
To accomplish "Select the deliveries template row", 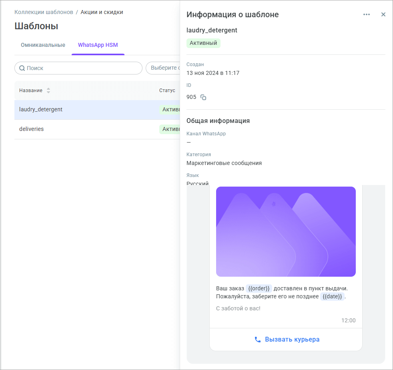I will click(97, 129).
